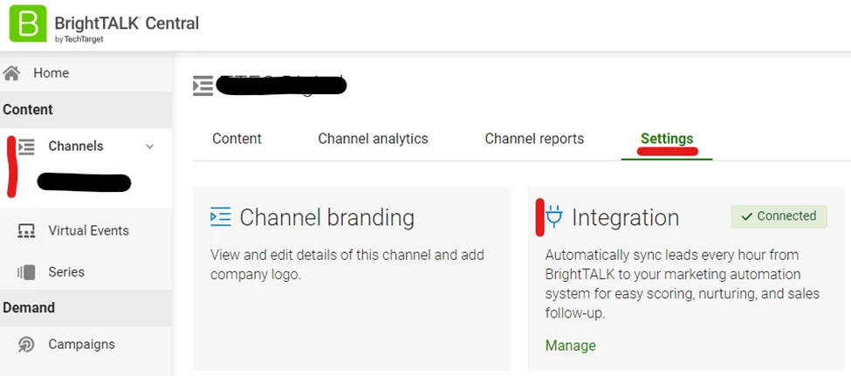Click the Virtual Events icon
The image size is (851, 376).
(26, 230)
